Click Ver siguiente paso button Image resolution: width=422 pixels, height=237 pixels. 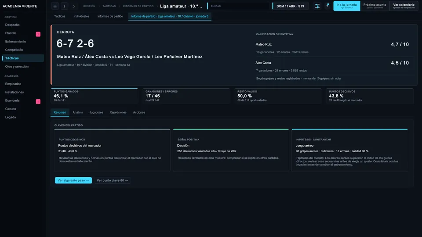[73, 180]
